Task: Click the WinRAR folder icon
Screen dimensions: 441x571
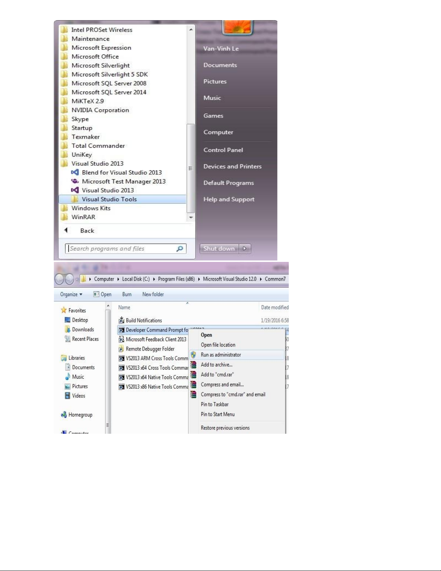Action: [64, 217]
